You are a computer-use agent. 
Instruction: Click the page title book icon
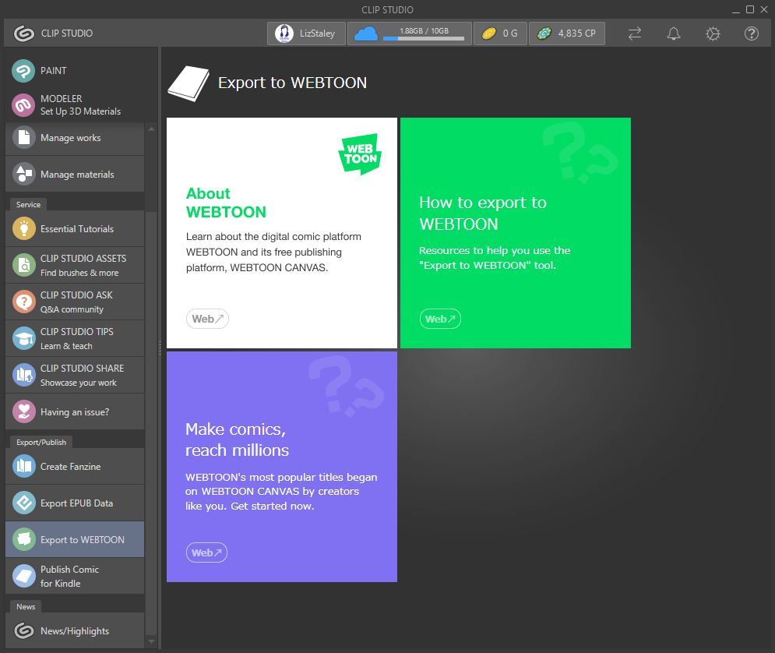point(188,83)
